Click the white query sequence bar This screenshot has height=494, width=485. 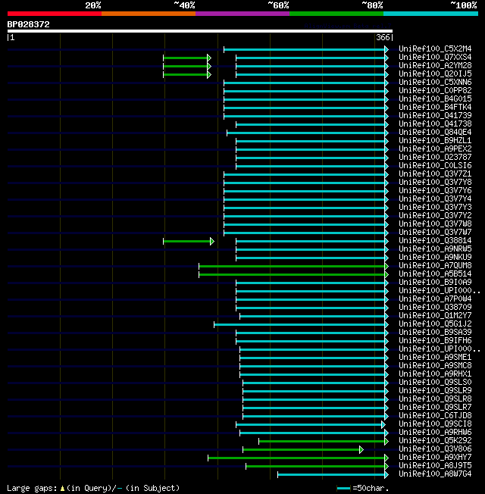[x=200, y=31]
